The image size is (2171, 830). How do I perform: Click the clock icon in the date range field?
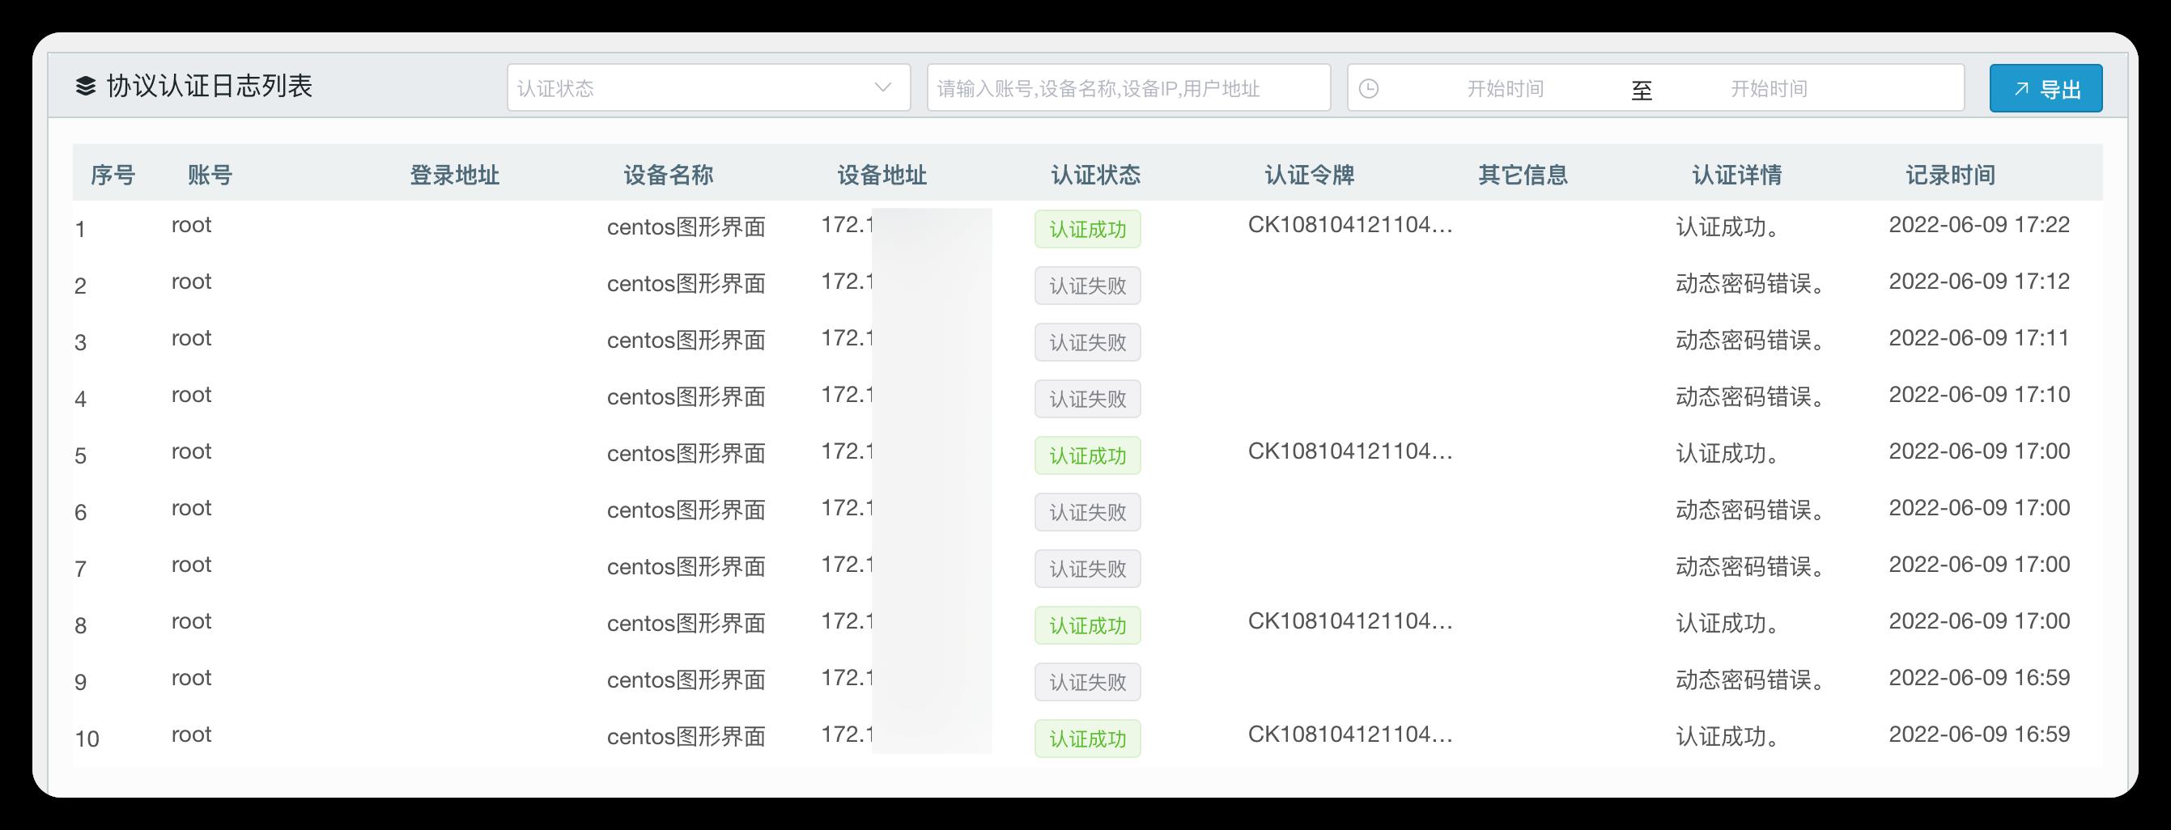(1369, 88)
